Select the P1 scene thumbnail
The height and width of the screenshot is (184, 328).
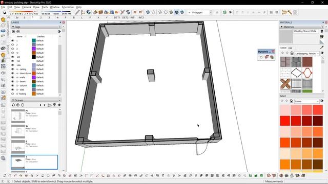18,116
